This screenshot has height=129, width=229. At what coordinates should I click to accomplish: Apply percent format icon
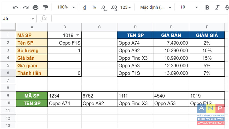(94, 7)
